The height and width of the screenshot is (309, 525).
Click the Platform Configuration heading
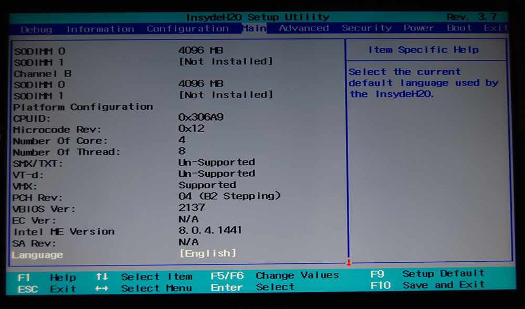tap(83, 107)
